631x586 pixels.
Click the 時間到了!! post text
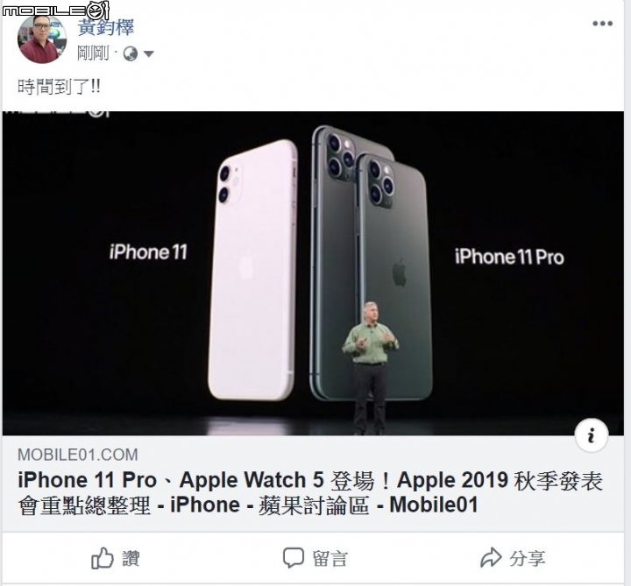click(x=60, y=87)
